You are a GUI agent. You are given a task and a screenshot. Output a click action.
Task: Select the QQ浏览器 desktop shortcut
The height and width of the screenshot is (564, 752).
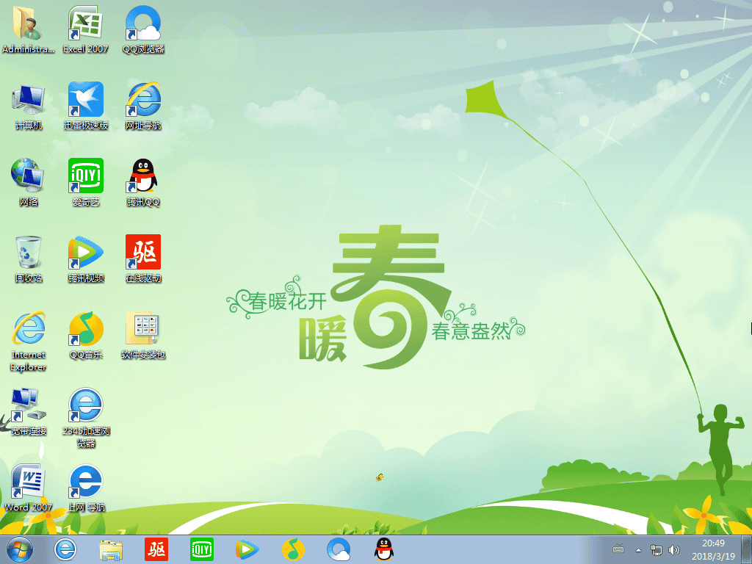point(143,29)
